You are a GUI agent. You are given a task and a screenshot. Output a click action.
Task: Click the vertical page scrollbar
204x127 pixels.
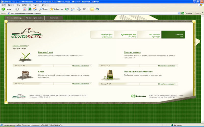(x=202, y=69)
